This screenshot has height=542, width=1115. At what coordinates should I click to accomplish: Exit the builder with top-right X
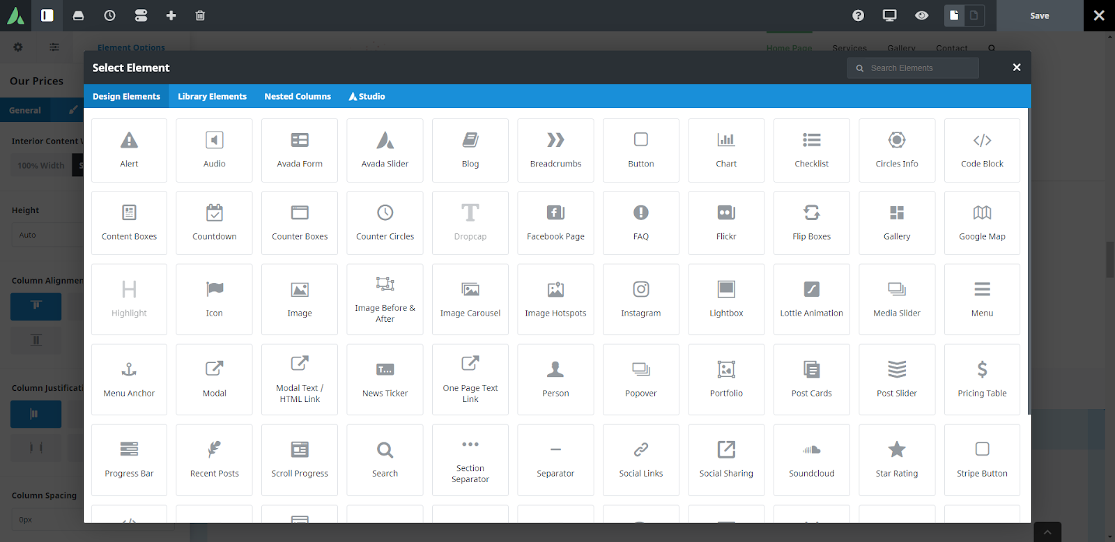click(x=1099, y=15)
